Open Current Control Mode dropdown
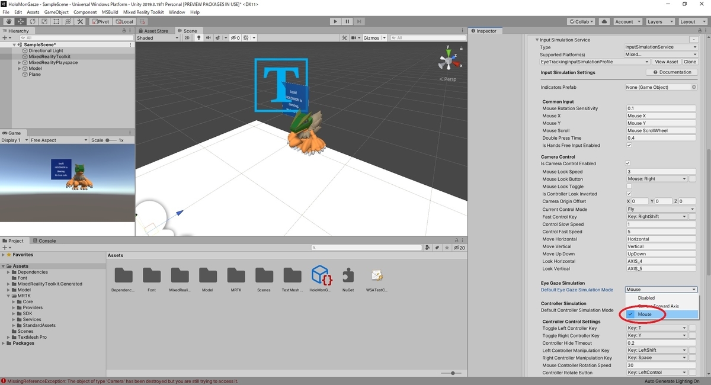Image resolution: width=711 pixels, height=385 pixels. [661, 209]
